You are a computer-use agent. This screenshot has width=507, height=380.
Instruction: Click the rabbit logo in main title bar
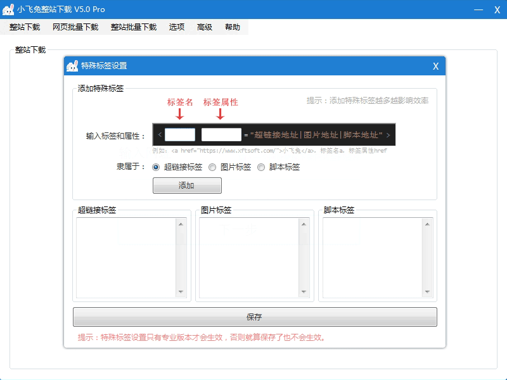9,9
